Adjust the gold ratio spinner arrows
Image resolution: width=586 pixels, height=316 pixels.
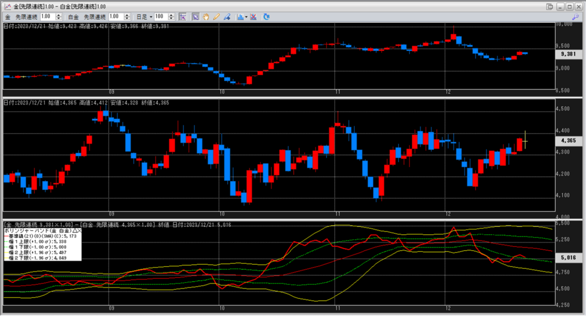click(x=58, y=17)
